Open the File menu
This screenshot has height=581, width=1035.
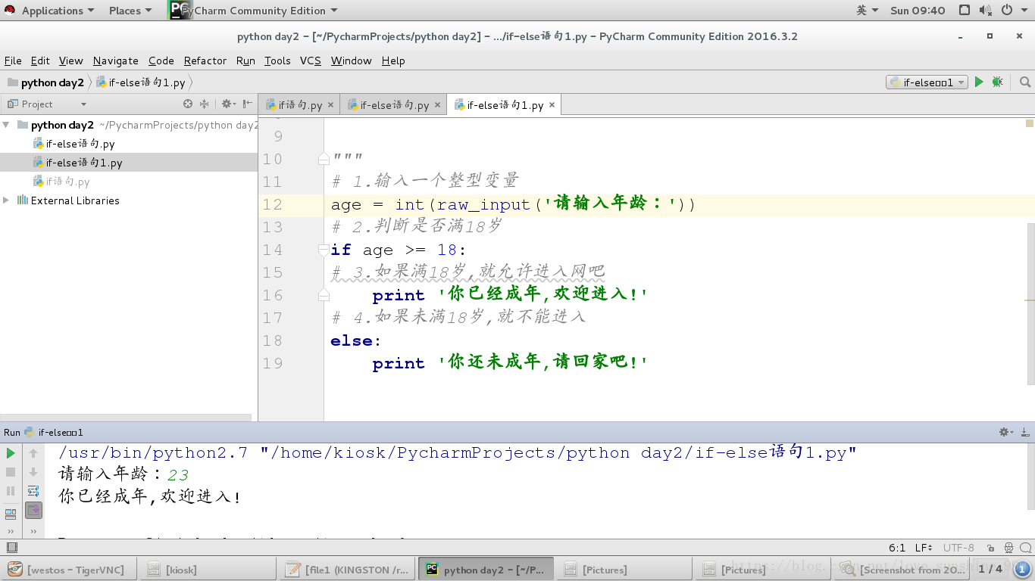[x=13, y=61]
